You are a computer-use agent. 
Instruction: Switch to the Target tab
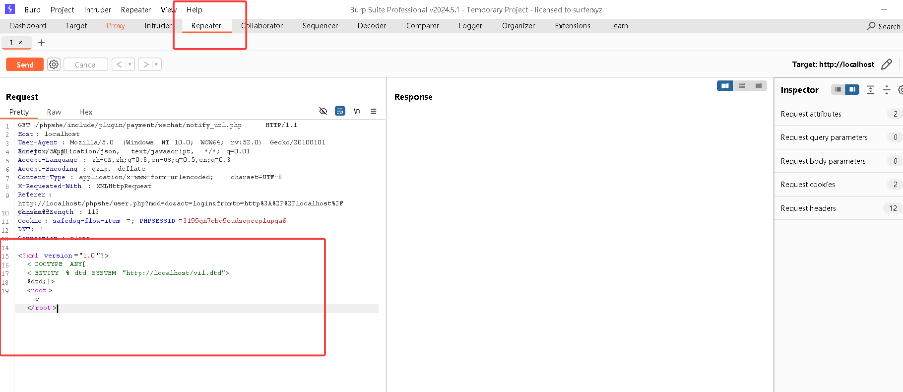(76, 26)
